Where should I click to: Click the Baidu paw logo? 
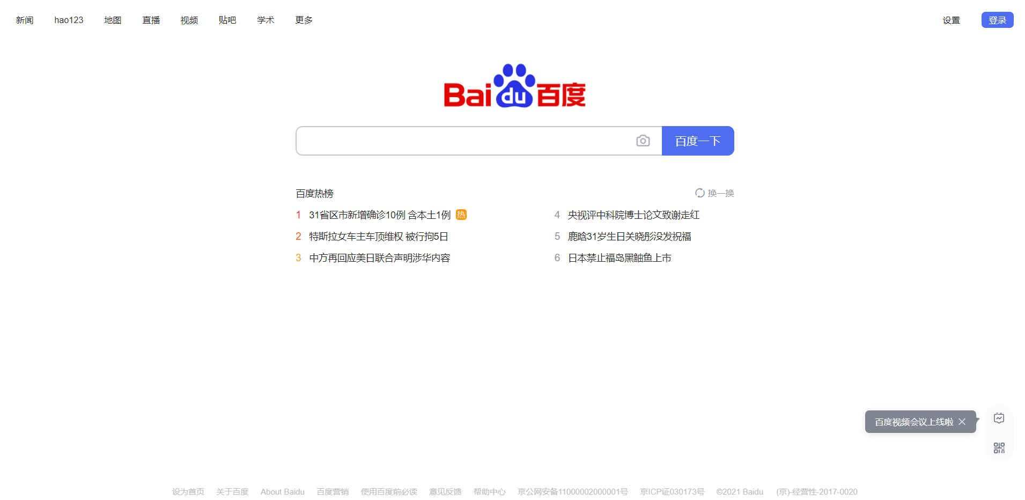(514, 86)
